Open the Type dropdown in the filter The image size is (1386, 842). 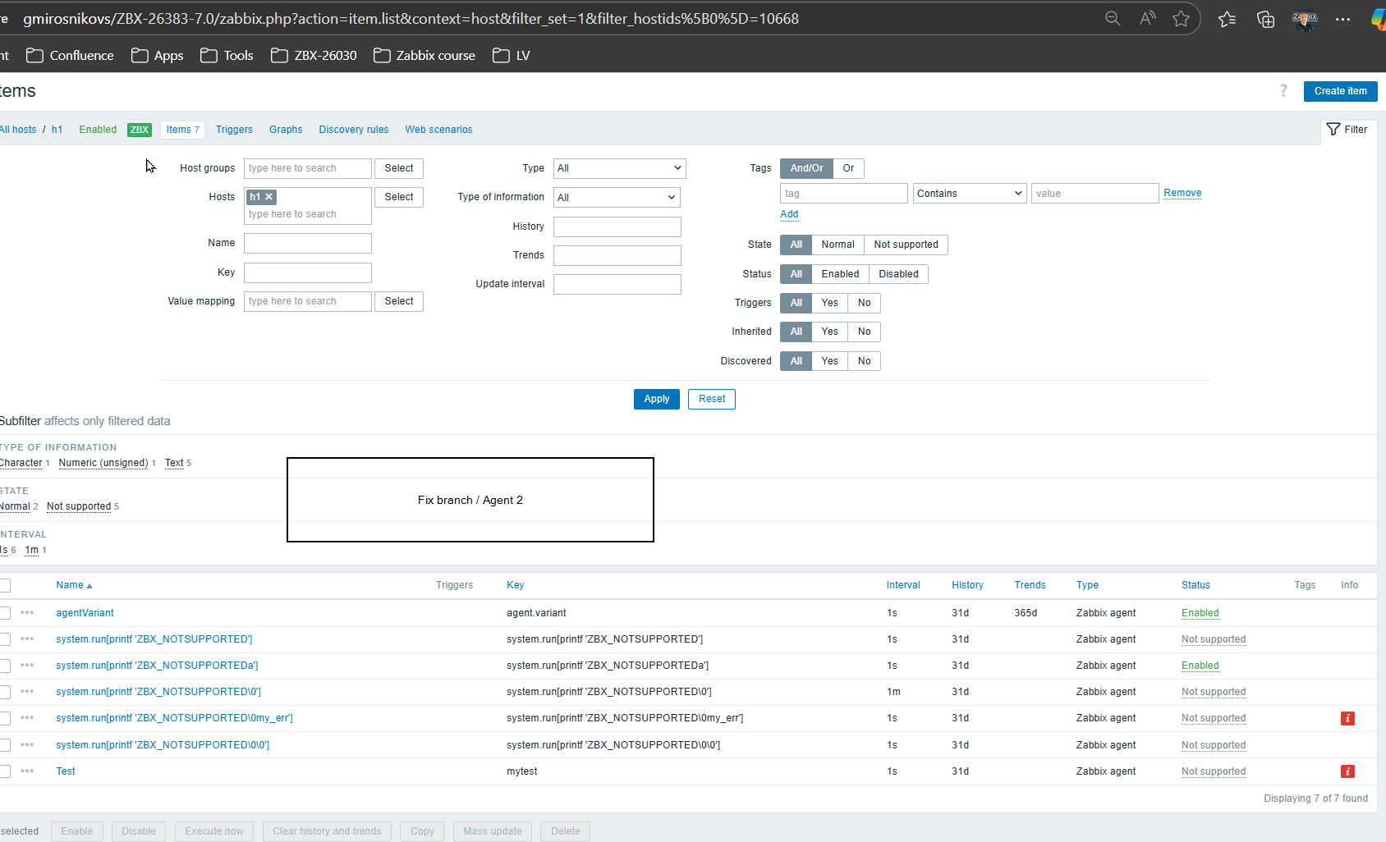[x=619, y=168]
